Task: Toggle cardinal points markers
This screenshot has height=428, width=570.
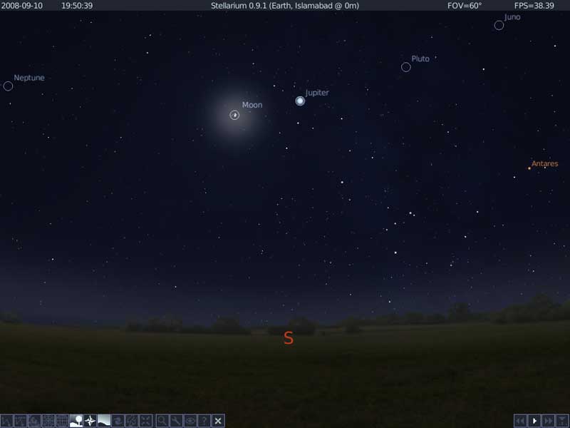Action: point(90,421)
